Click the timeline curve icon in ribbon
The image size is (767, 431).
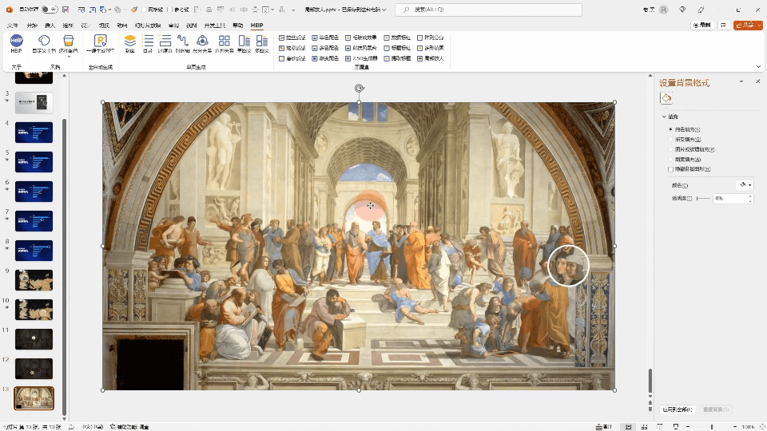(x=183, y=41)
